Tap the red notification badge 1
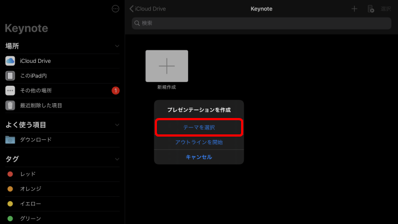The width and height of the screenshot is (398, 224). tap(115, 91)
